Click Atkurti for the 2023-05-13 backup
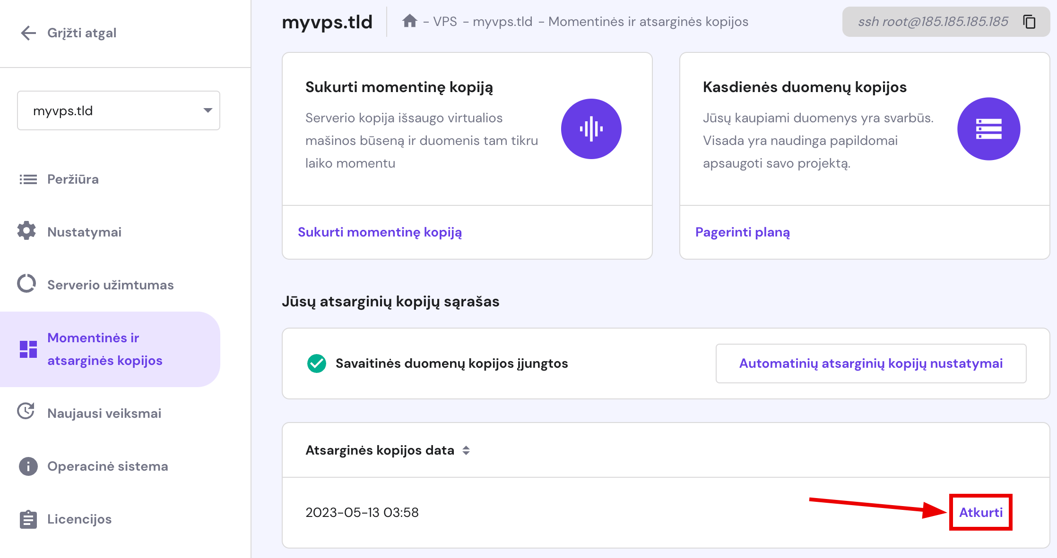Screen dimensions: 1057x558 980,513
